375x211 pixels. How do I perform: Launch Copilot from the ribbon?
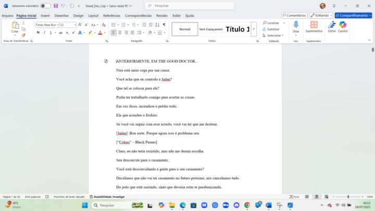(x=343, y=27)
